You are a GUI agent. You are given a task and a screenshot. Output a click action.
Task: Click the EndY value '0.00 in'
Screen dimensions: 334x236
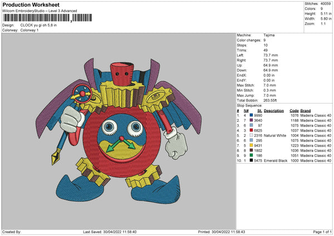click(269, 80)
